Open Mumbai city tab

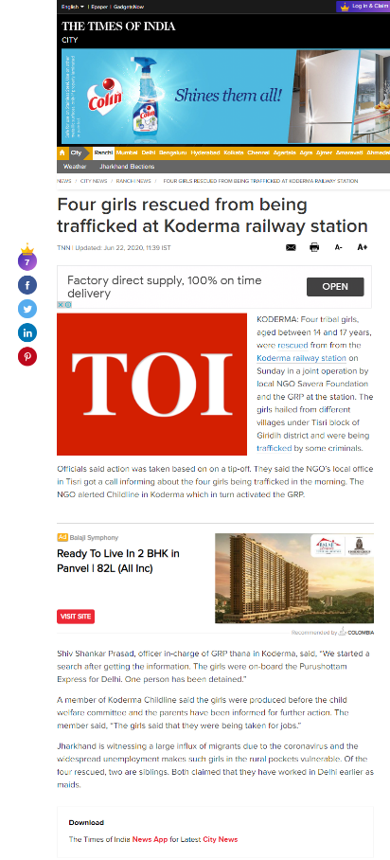point(127,152)
